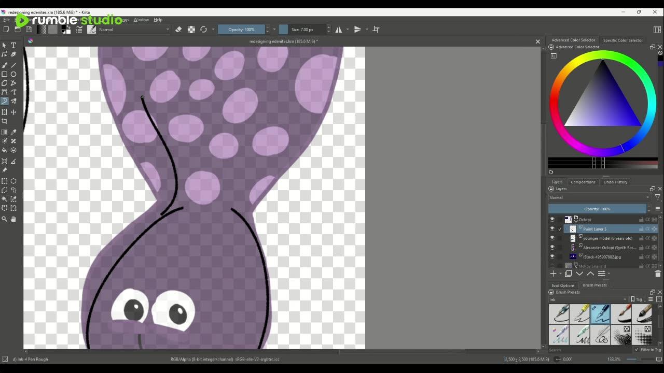
Task: Select the Freehand Brush tool
Action: point(5,65)
